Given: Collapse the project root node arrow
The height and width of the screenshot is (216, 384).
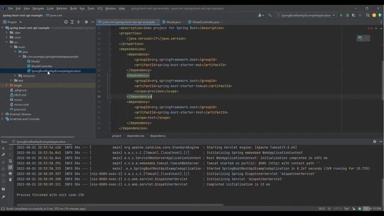Looking at the screenshot, I should pyautogui.click(x=2, y=28).
